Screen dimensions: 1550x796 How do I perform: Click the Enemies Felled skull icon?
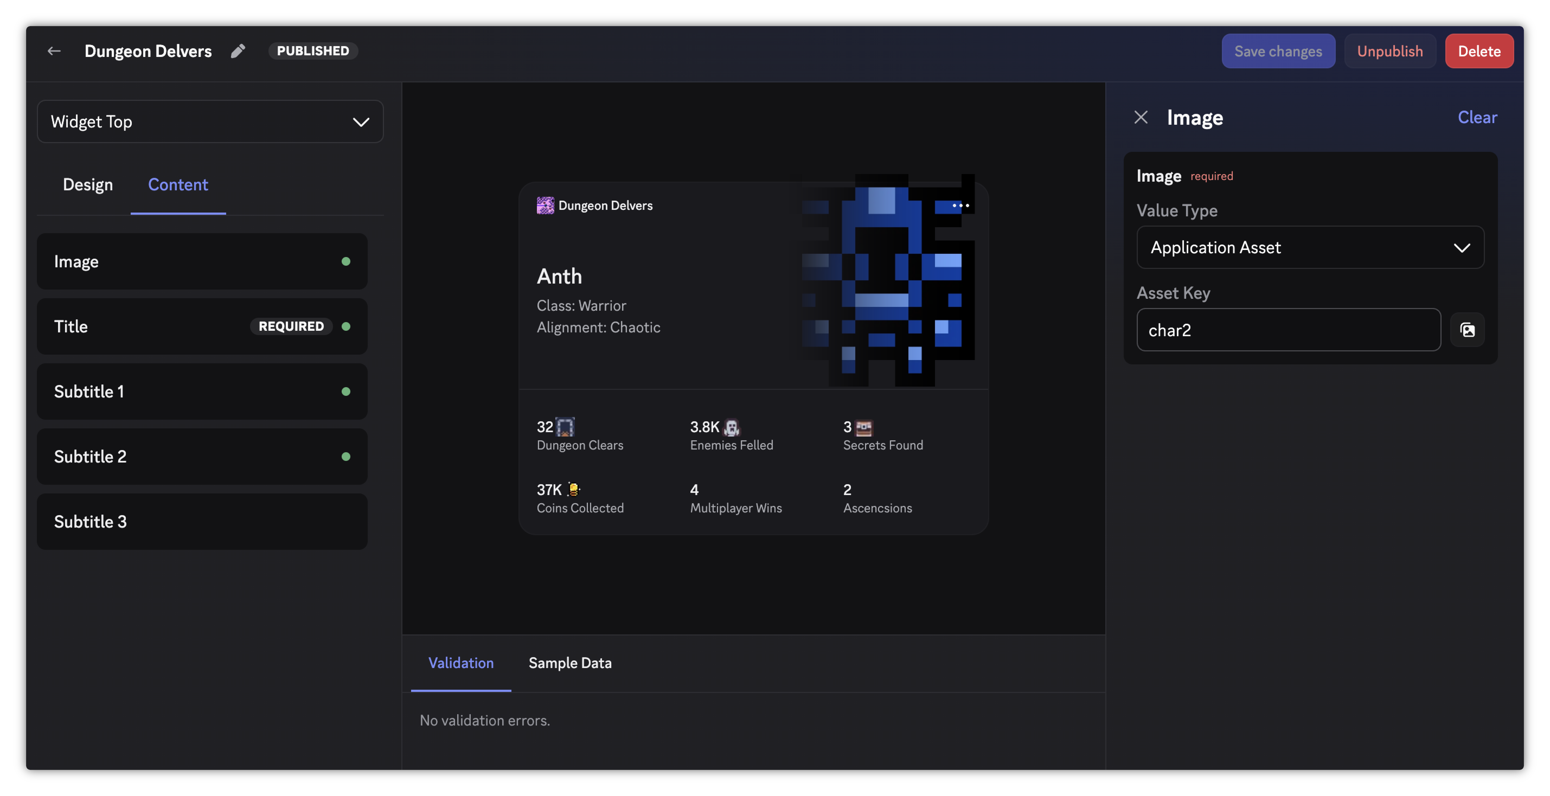point(732,427)
